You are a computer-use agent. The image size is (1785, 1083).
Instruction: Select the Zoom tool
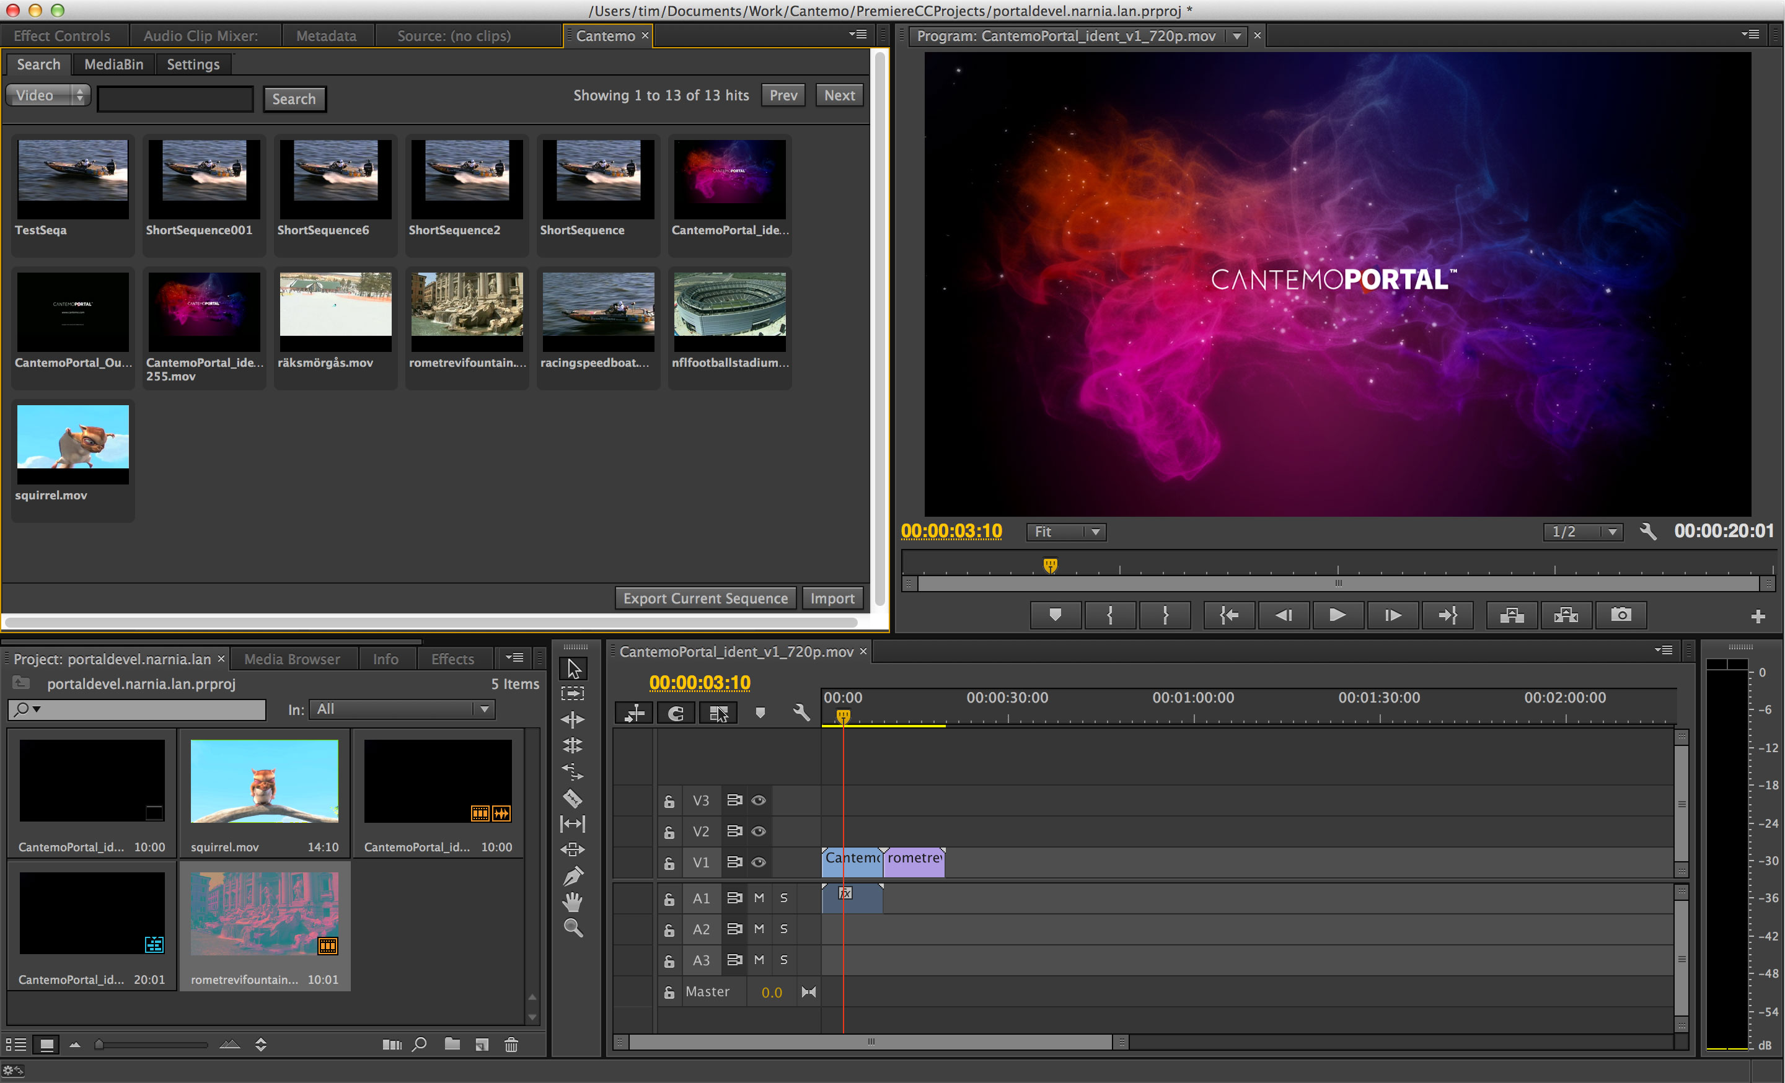click(x=572, y=928)
